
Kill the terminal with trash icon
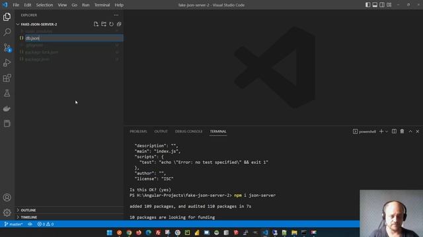point(402,132)
